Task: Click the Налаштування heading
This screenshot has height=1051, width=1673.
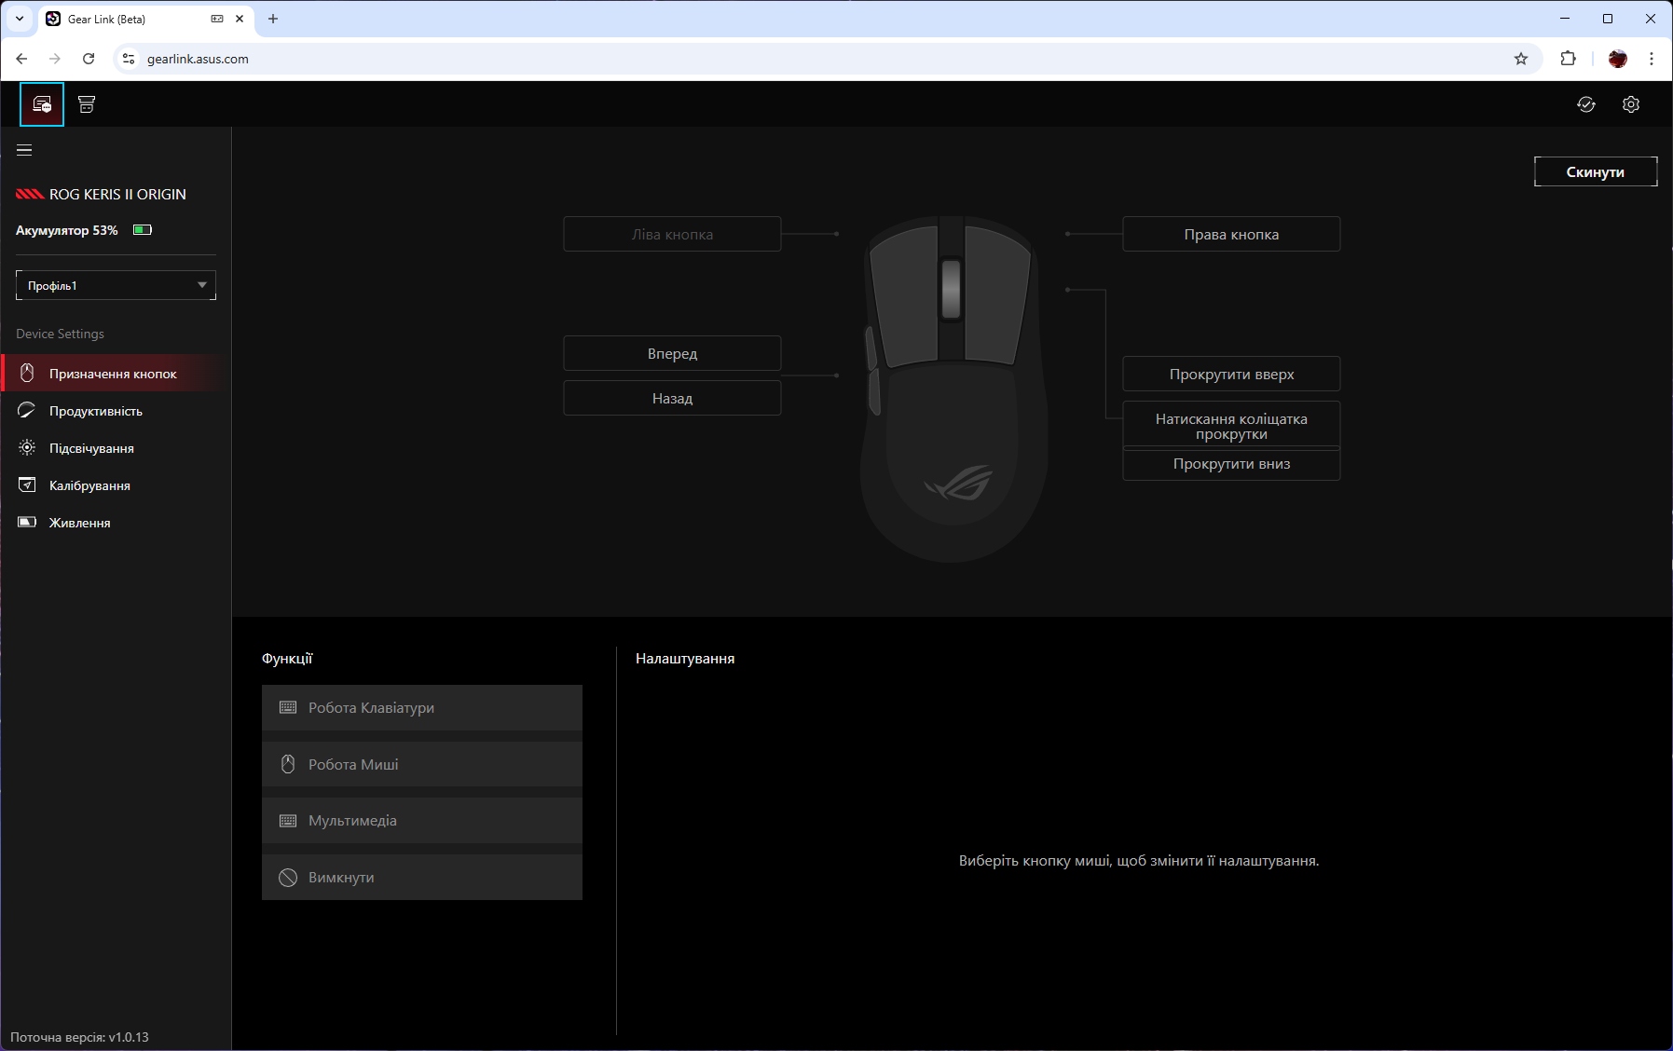Action: [x=685, y=659]
